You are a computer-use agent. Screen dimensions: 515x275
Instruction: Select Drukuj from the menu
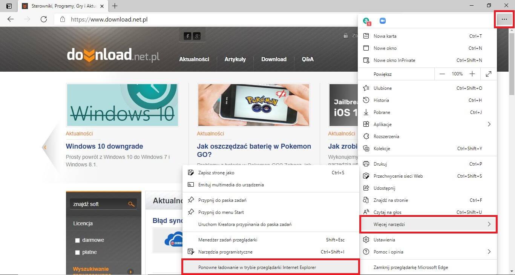pos(427,164)
